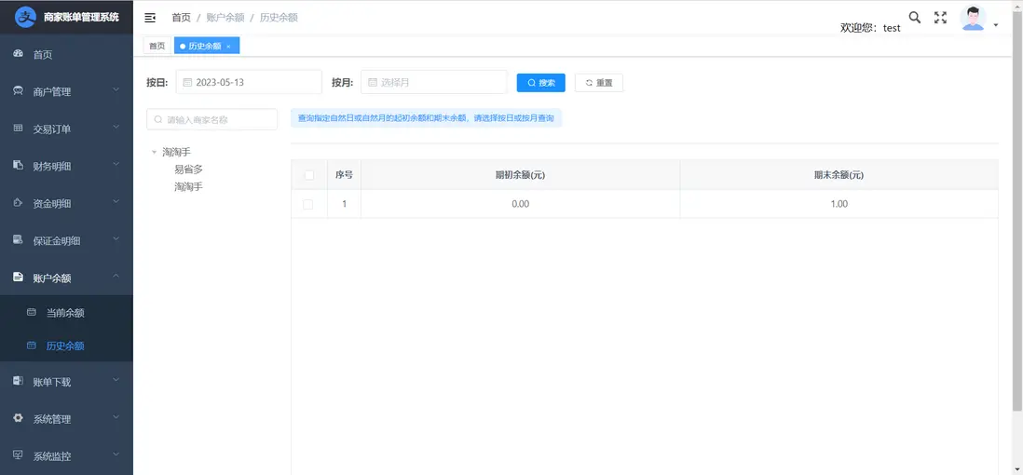Click 首页 in the breadcrumb
This screenshot has width=1023, height=475.
[x=182, y=18]
